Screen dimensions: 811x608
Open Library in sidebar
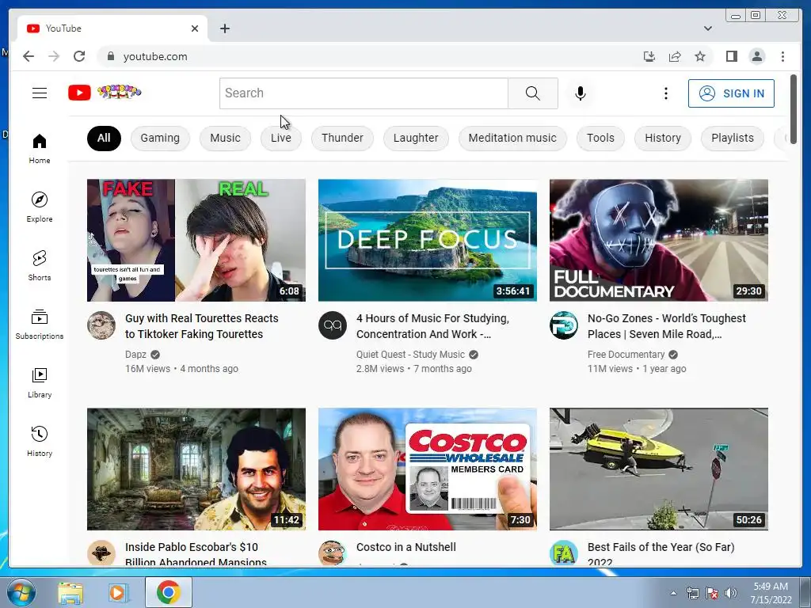[40, 382]
